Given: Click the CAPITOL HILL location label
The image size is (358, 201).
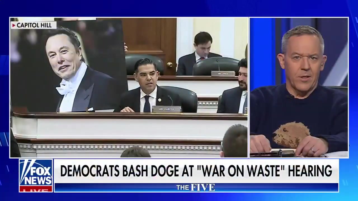Looking at the screenshot, I should pyautogui.click(x=34, y=25).
